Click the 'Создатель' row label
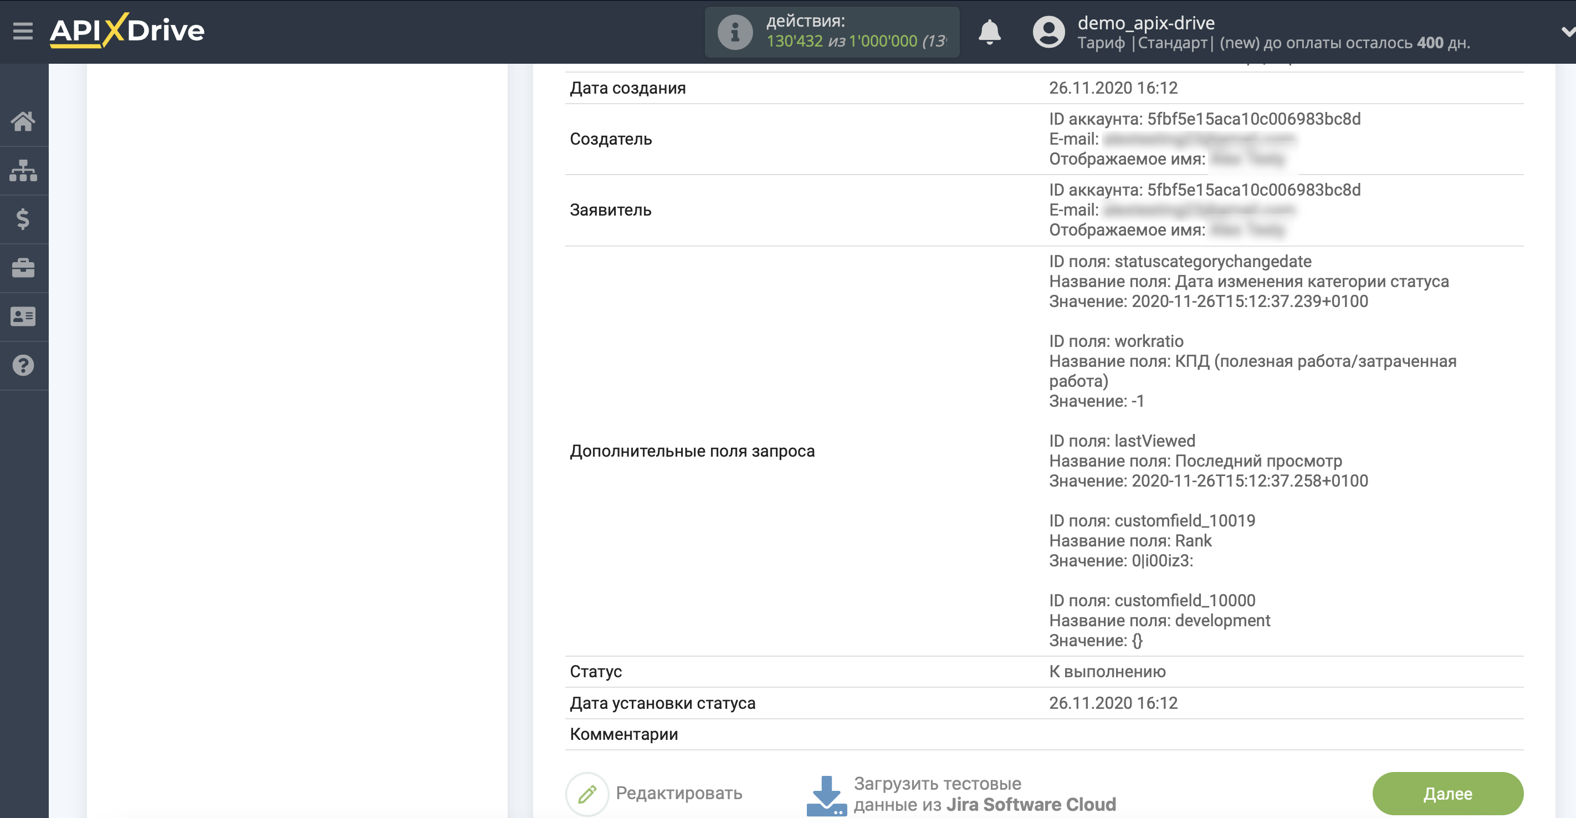This screenshot has height=818, width=1576. click(611, 140)
